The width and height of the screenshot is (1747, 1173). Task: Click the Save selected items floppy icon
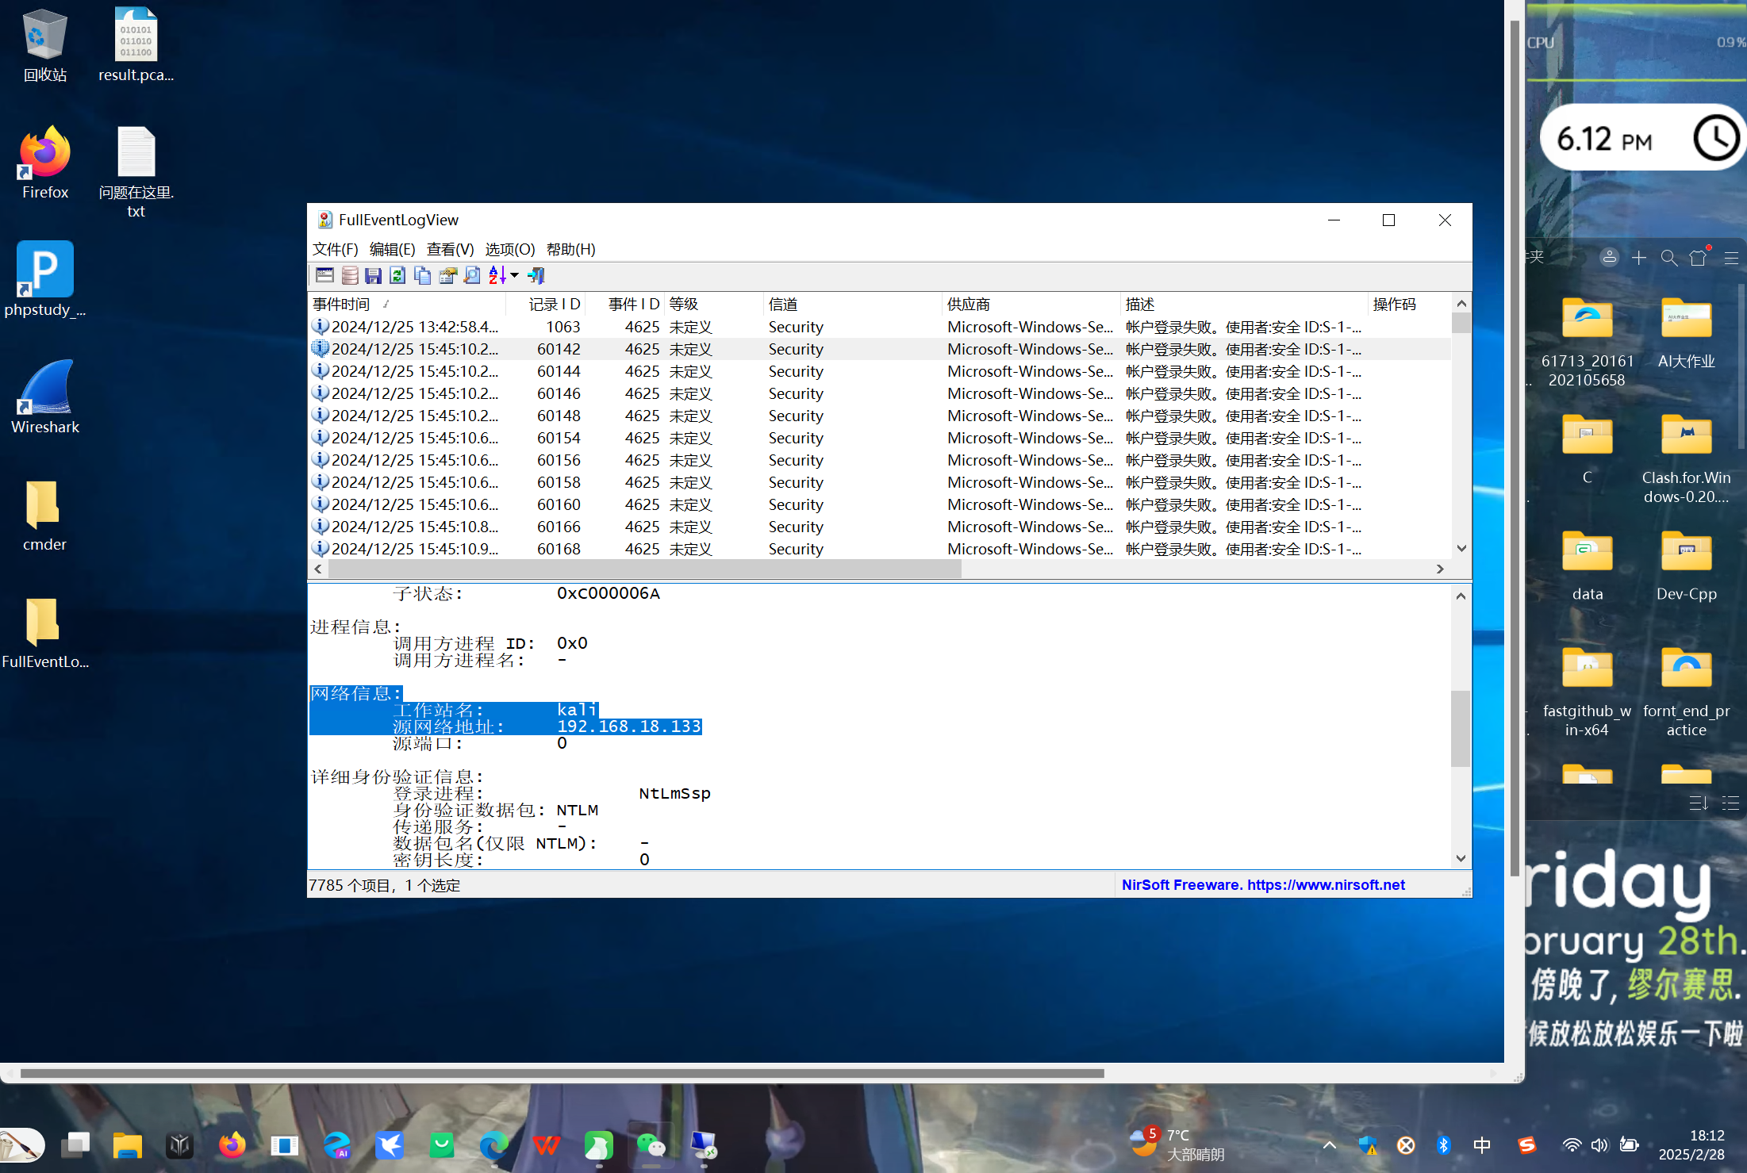(x=373, y=275)
